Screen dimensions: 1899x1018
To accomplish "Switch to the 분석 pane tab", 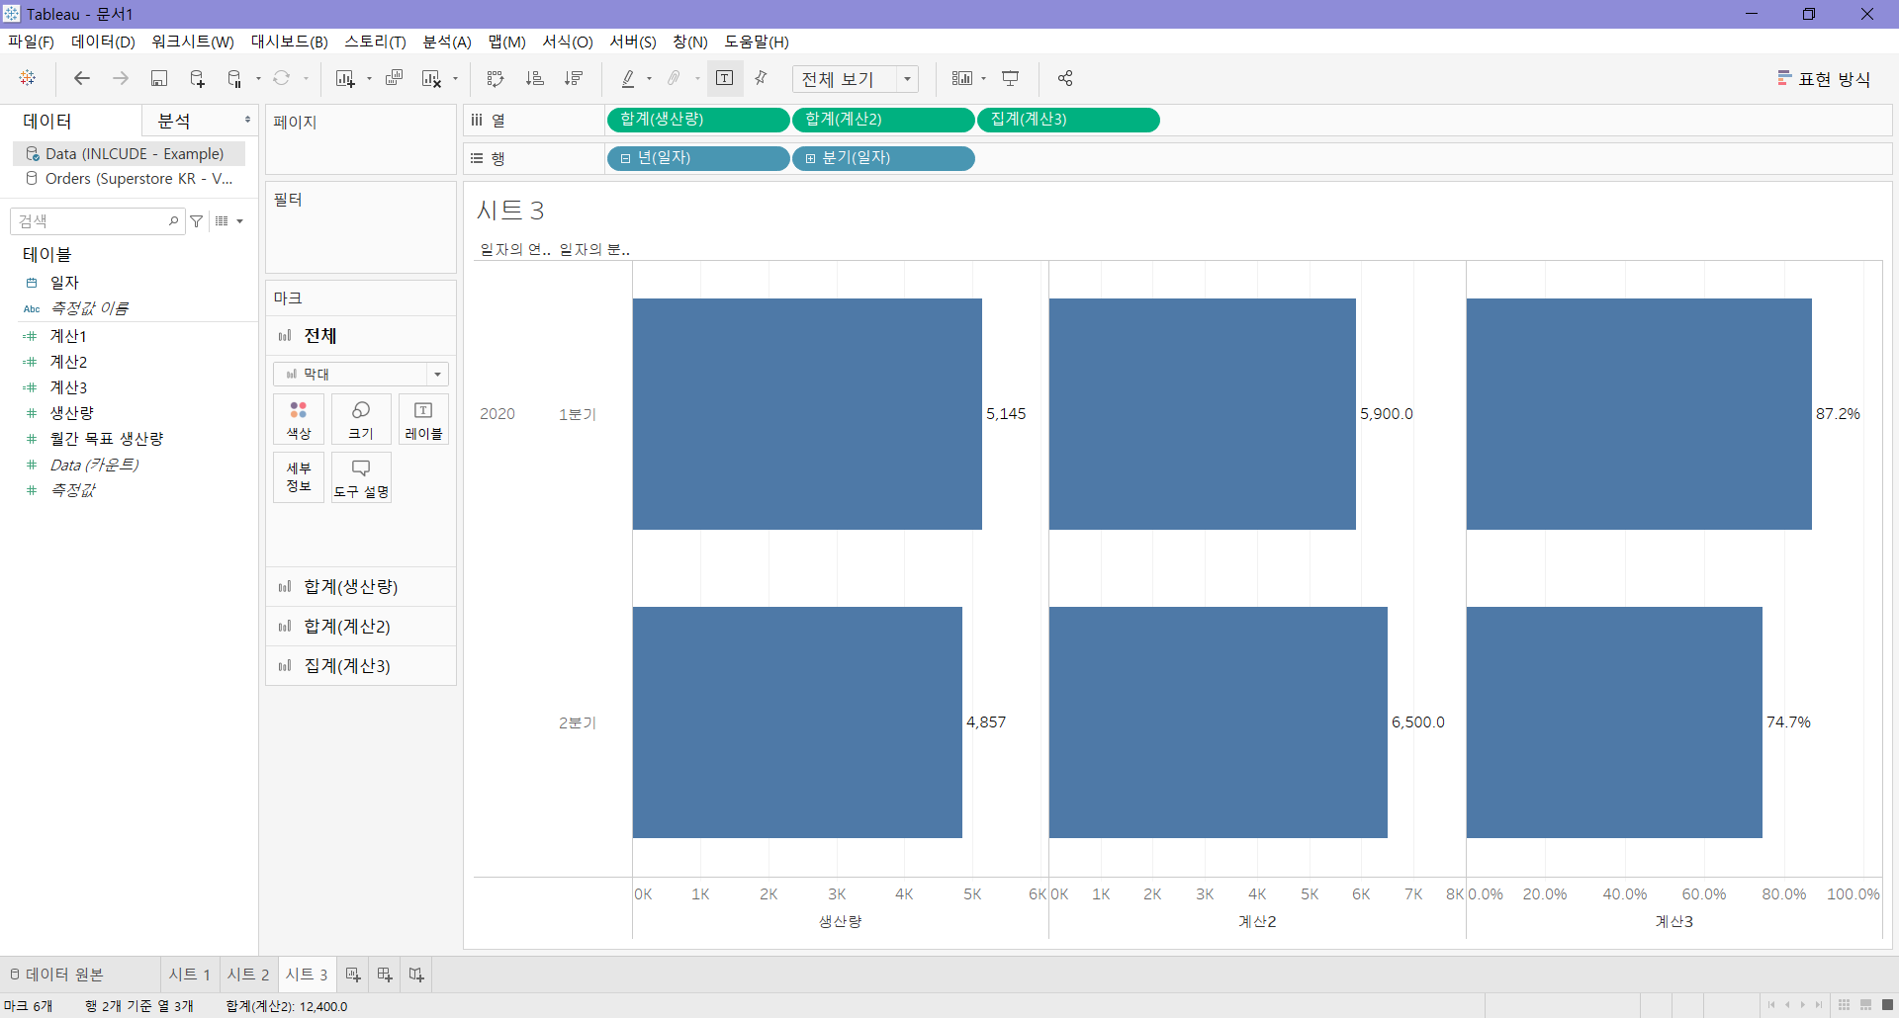I will (174, 121).
